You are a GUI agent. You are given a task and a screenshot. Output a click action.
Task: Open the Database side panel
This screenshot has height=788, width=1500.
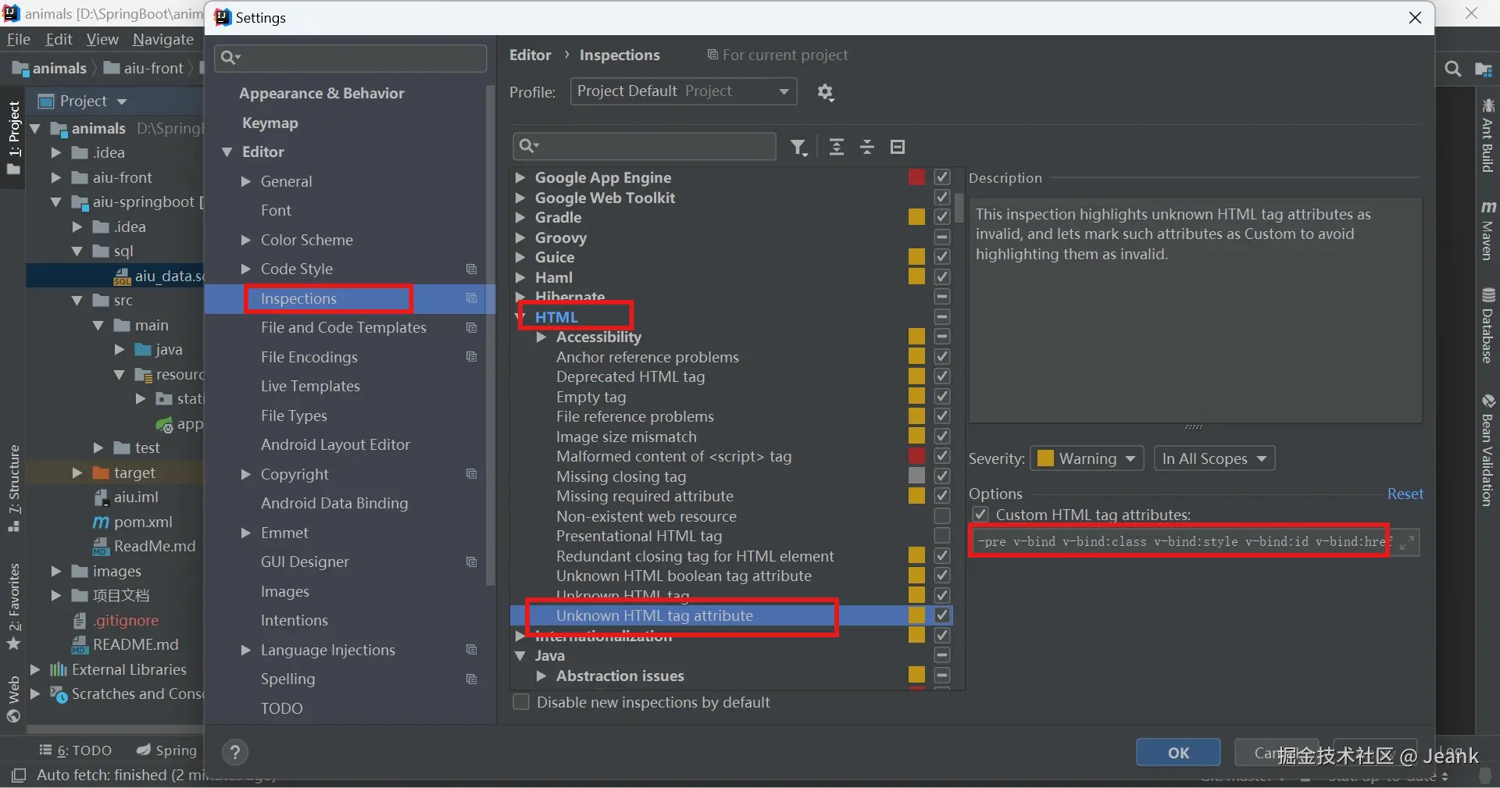tap(1487, 325)
